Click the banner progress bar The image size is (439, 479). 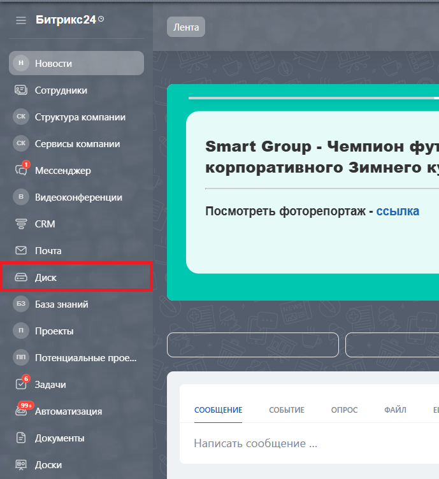pyautogui.click(x=313, y=98)
